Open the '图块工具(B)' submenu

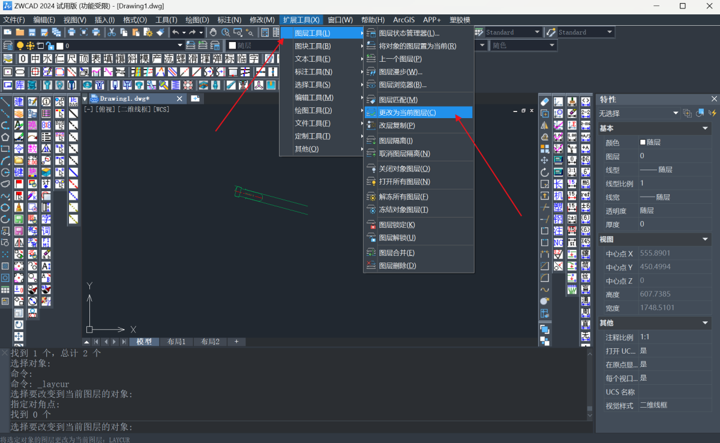tap(322, 46)
